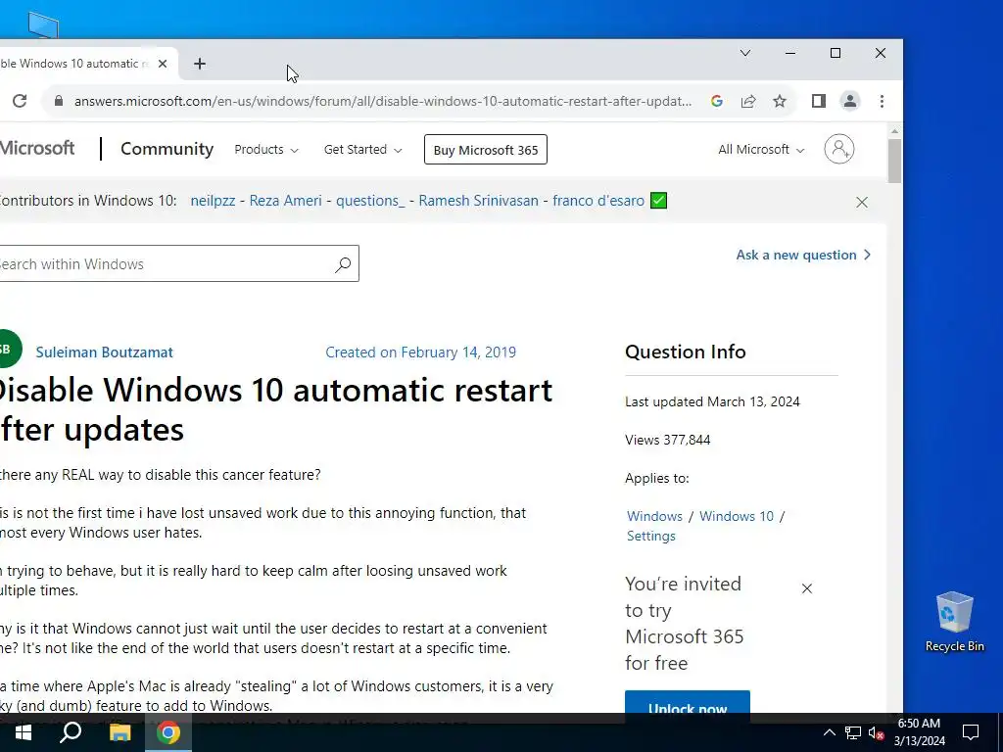The height and width of the screenshot is (752, 1003).
Task: Click page vertical scrollbar thumb
Action: pyautogui.click(x=894, y=162)
